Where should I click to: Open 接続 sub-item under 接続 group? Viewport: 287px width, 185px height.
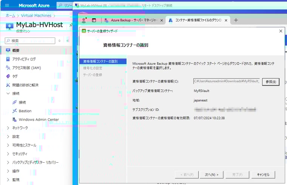[22, 102]
